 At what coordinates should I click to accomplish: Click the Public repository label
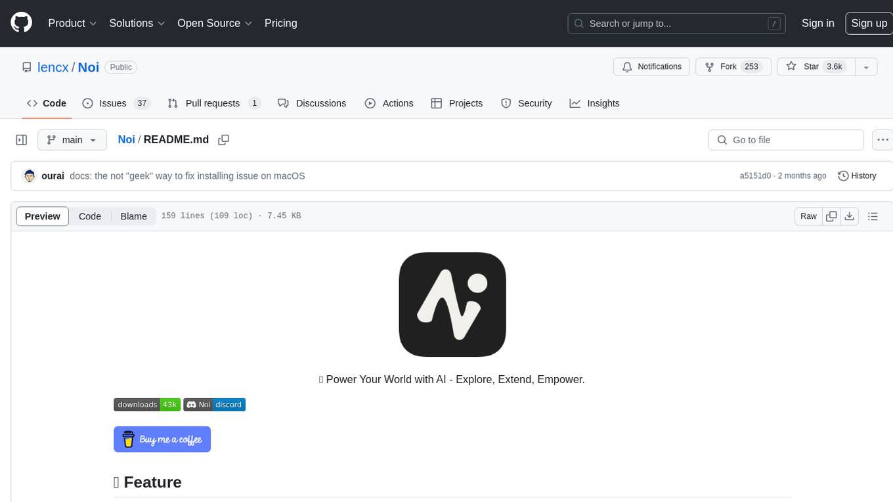pyautogui.click(x=121, y=67)
